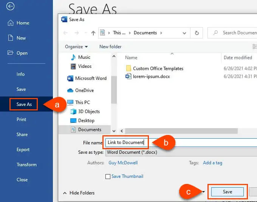The image size is (257, 202).
Task: Click the 3D Objects cube icon
Action: click(73, 112)
